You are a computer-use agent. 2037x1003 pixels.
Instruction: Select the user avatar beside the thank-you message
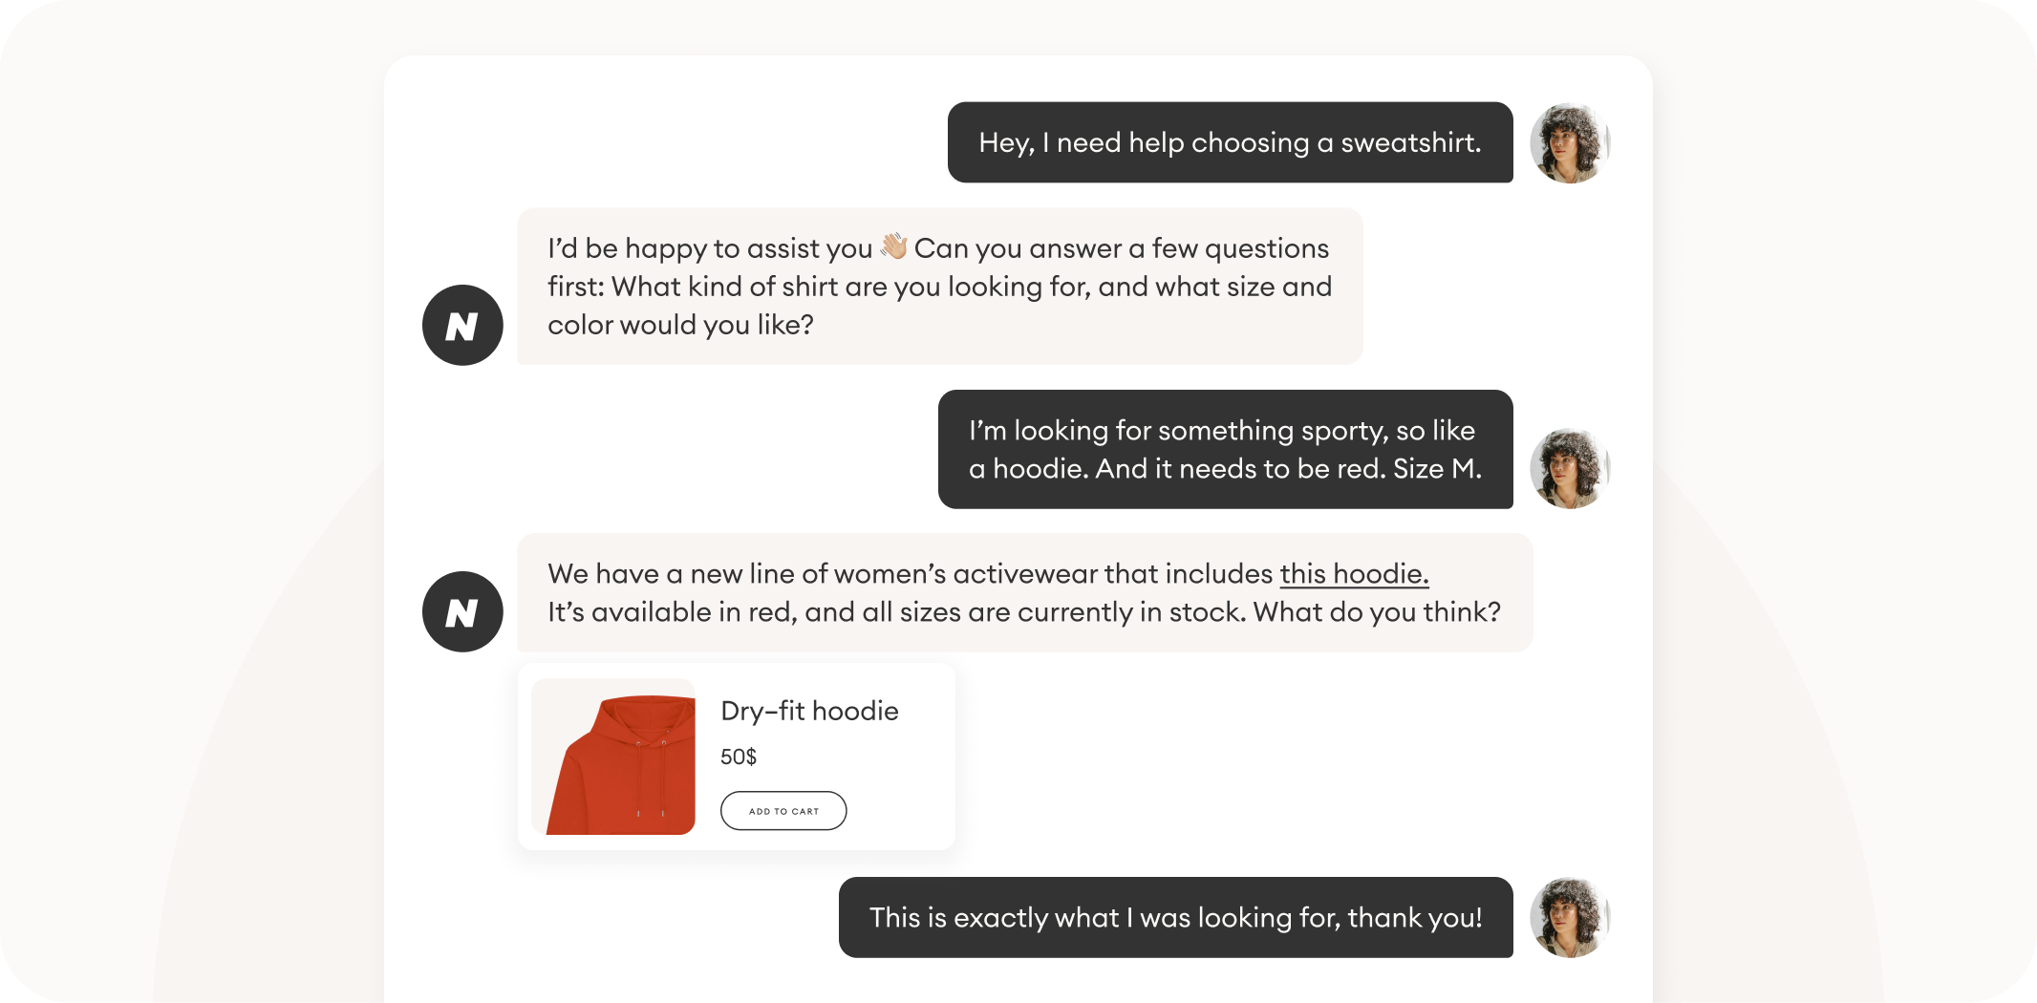[x=1571, y=917]
